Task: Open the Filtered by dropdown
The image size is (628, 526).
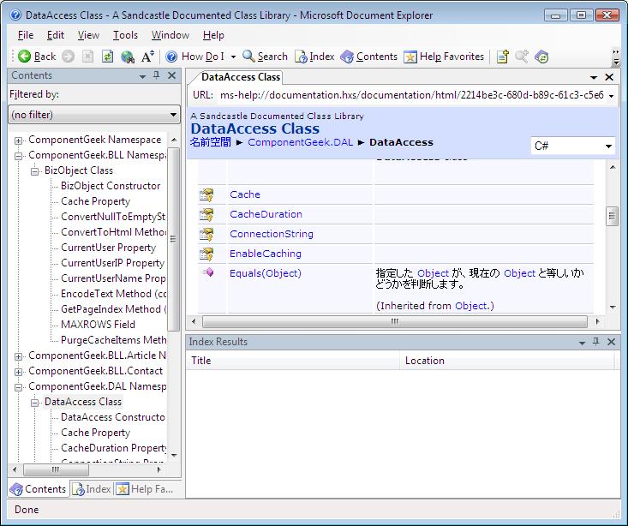Action: (94, 115)
